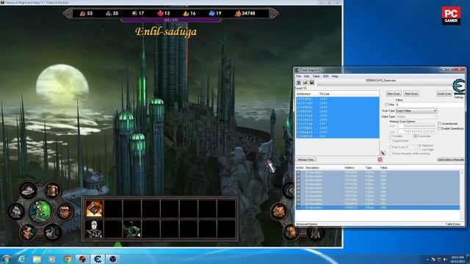This screenshot has height=264, width=470.
Task: Click Add Address Manually button
Action: [450, 160]
